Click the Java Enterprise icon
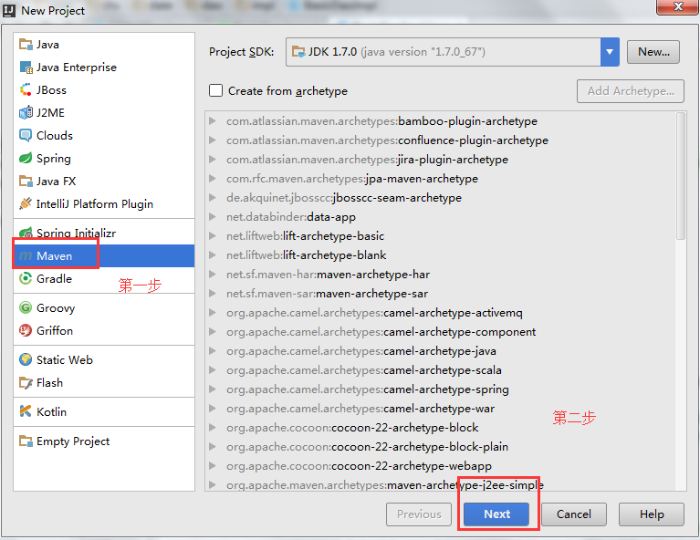The image size is (700, 540). click(26, 67)
